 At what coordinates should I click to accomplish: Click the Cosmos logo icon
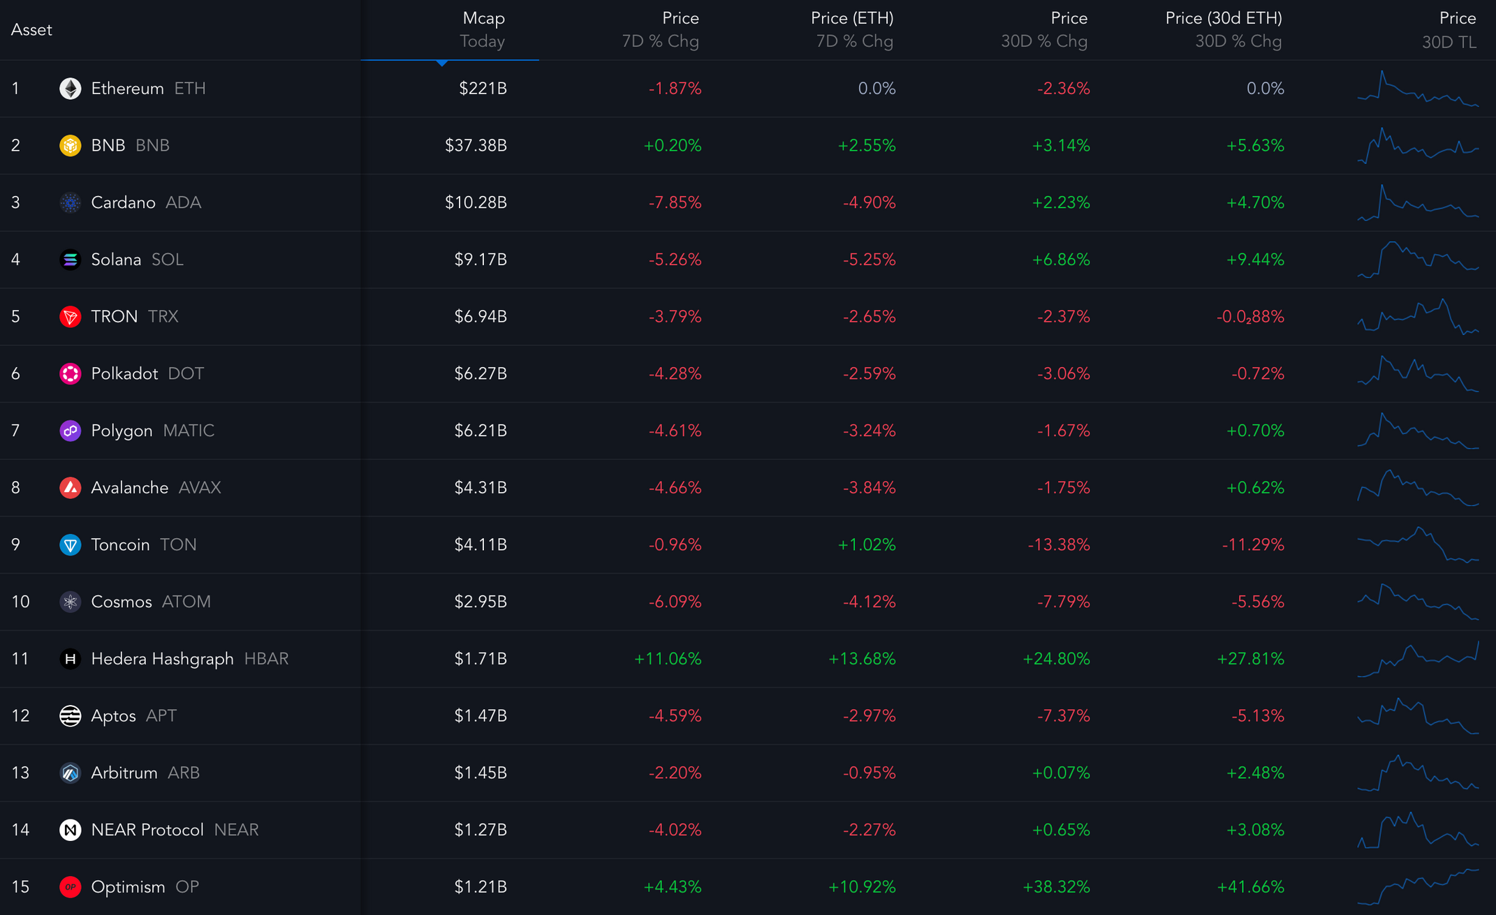[x=70, y=602]
